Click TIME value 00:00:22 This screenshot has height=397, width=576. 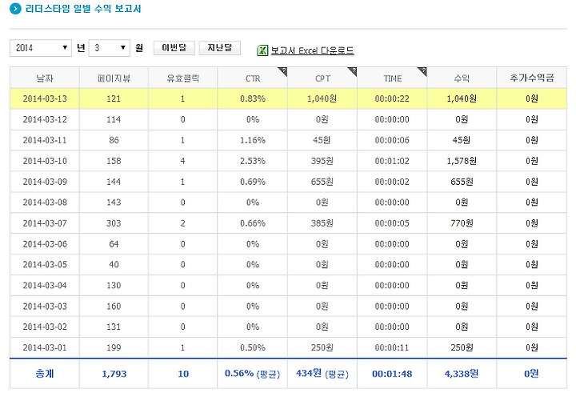click(392, 98)
